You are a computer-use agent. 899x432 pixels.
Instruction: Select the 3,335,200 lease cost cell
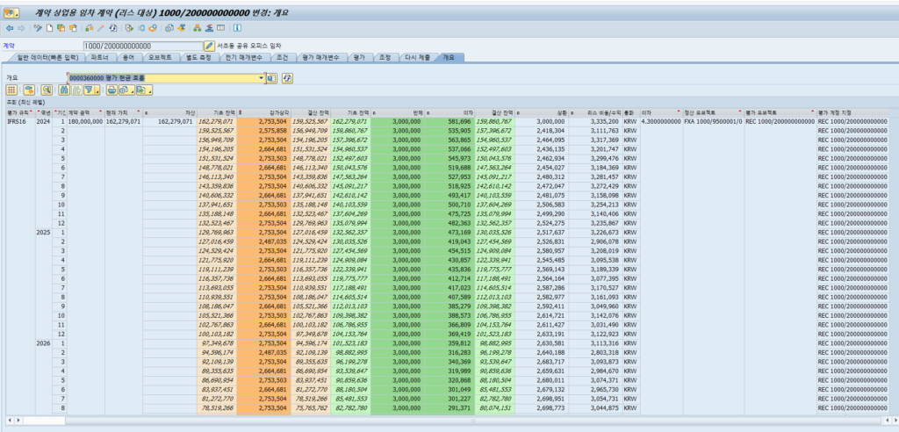click(595, 122)
